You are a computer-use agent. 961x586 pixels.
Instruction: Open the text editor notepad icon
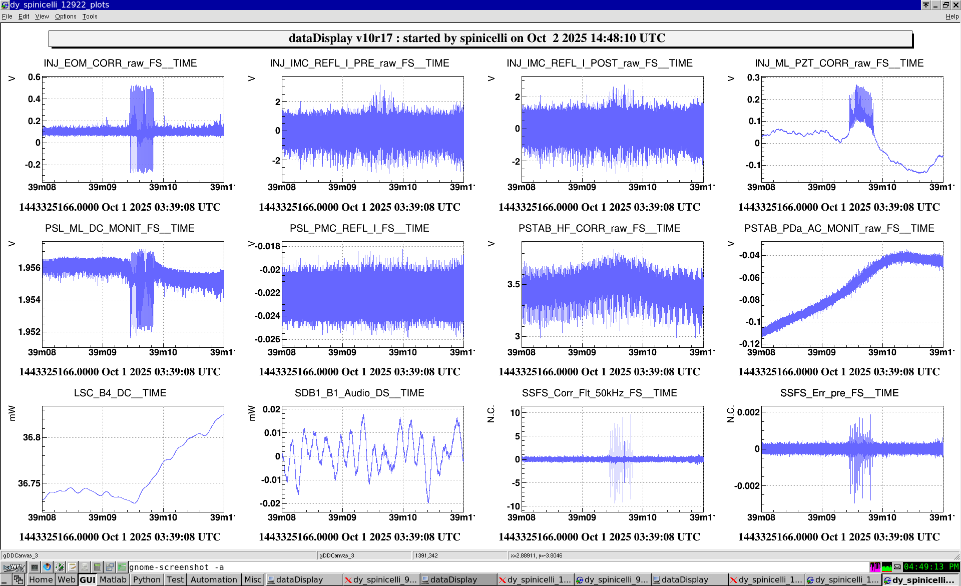click(x=72, y=567)
